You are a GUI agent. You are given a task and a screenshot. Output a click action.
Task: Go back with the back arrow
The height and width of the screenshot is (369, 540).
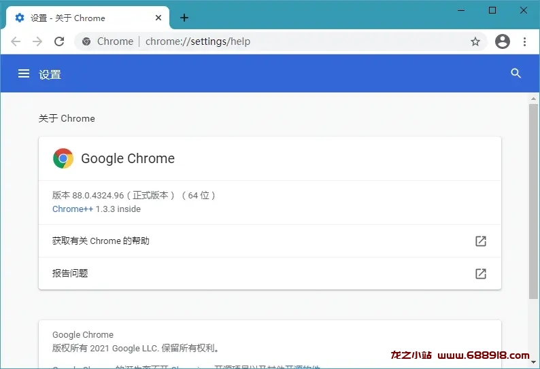pos(16,41)
